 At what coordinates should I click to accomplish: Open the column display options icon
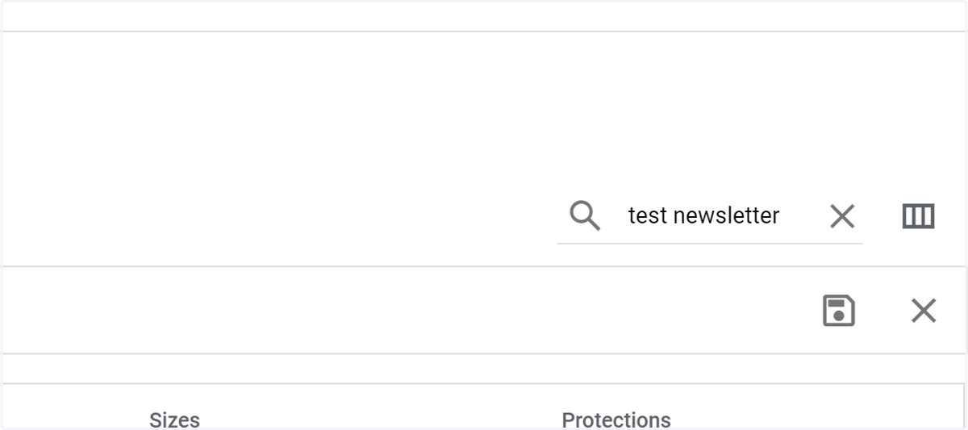[x=918, y=216]
